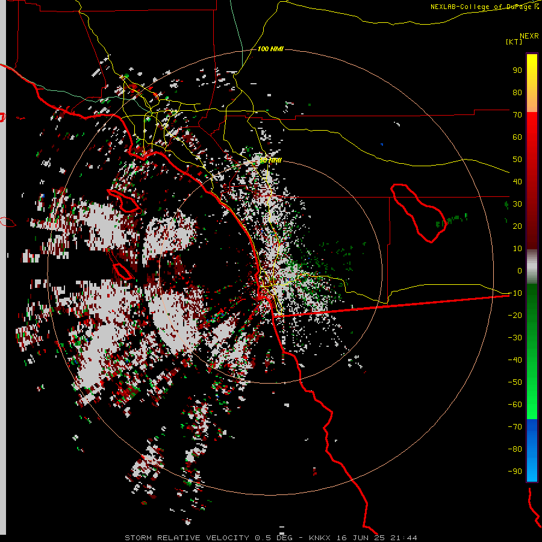Click the 90 value on velocity scale
The image size is (542, 542).
(517, 70)
